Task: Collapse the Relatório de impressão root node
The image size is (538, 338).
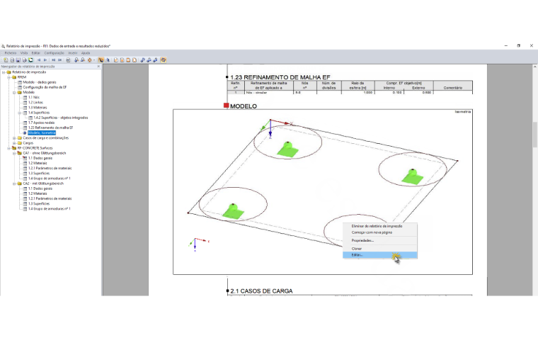Action: point(4,72)
